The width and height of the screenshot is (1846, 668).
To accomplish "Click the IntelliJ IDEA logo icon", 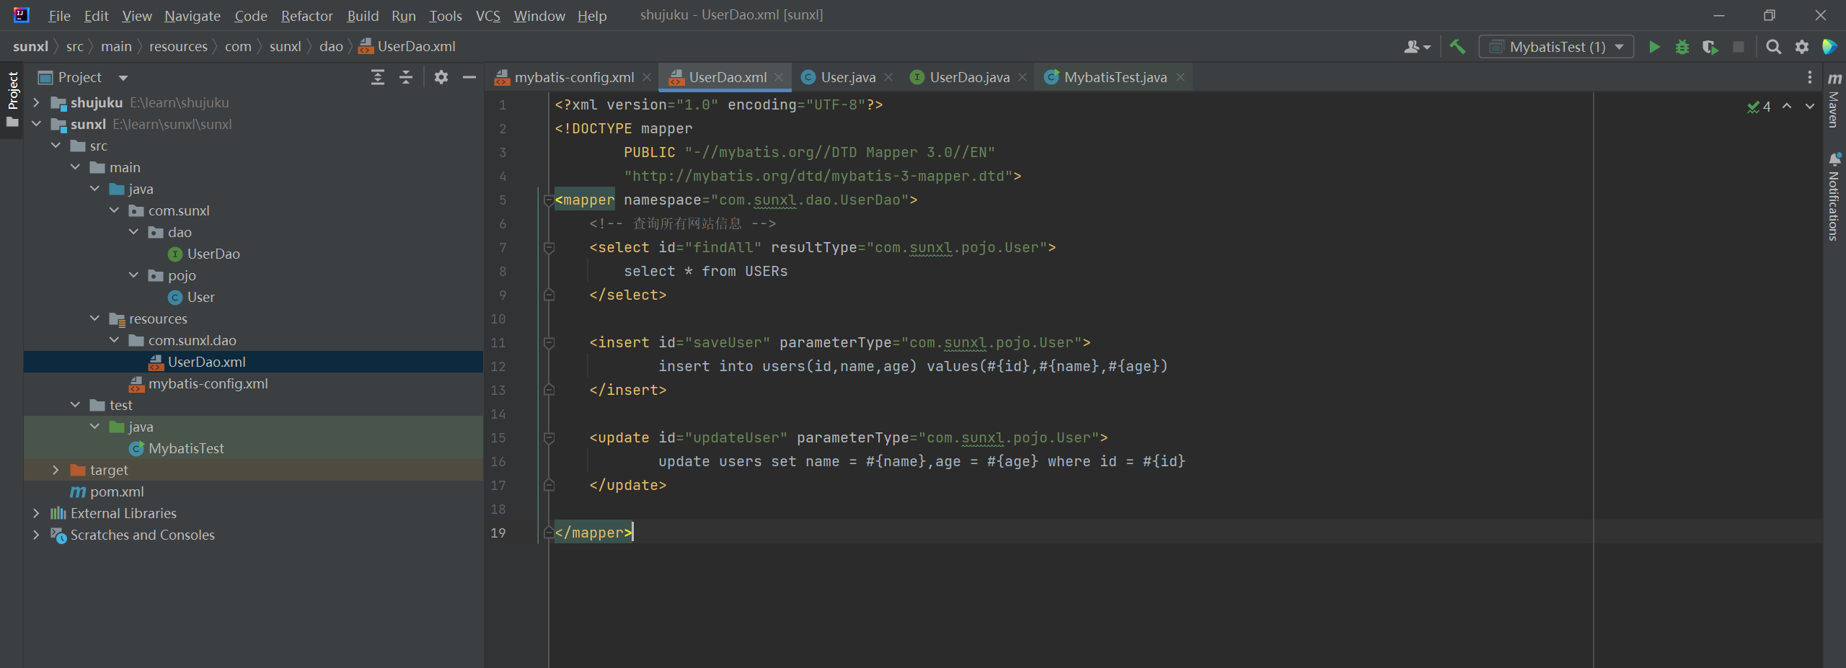I will pos(22,15).
